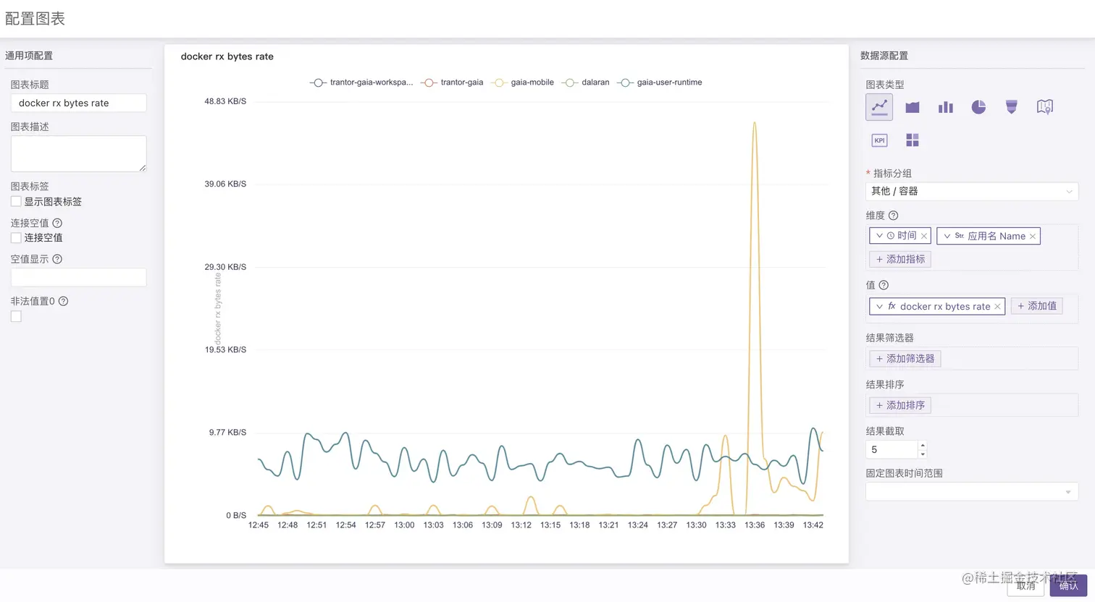Select the bar chart type icon
The width and height of the screenshot is (1095, 602).
click(946, 107)
